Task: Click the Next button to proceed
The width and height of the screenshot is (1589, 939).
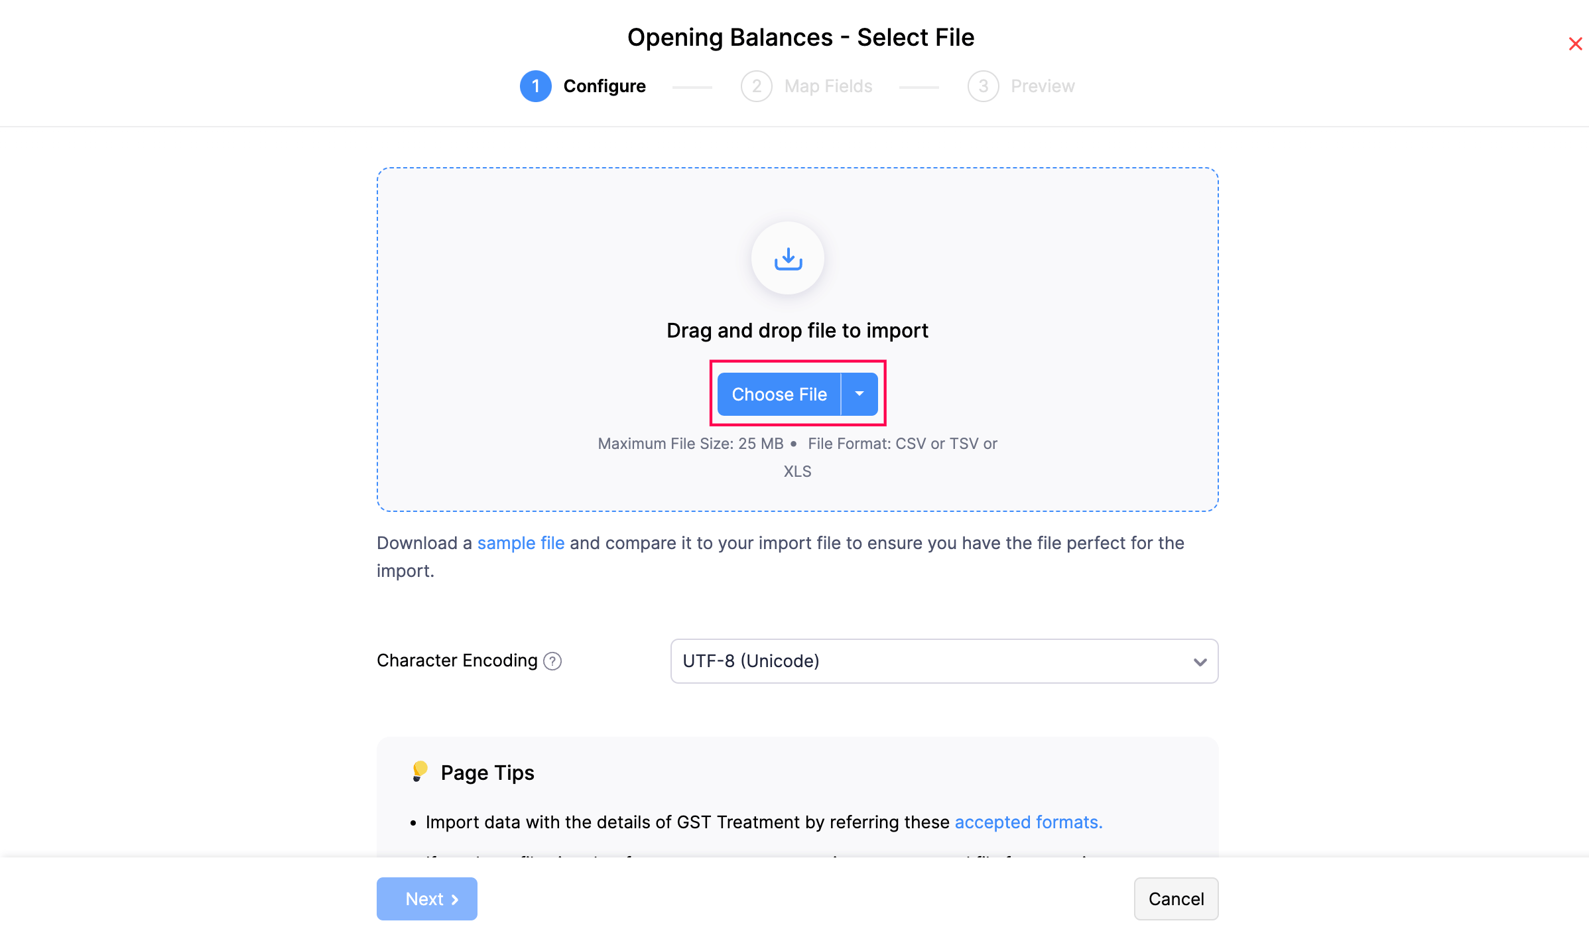Action: click(426, 899)
